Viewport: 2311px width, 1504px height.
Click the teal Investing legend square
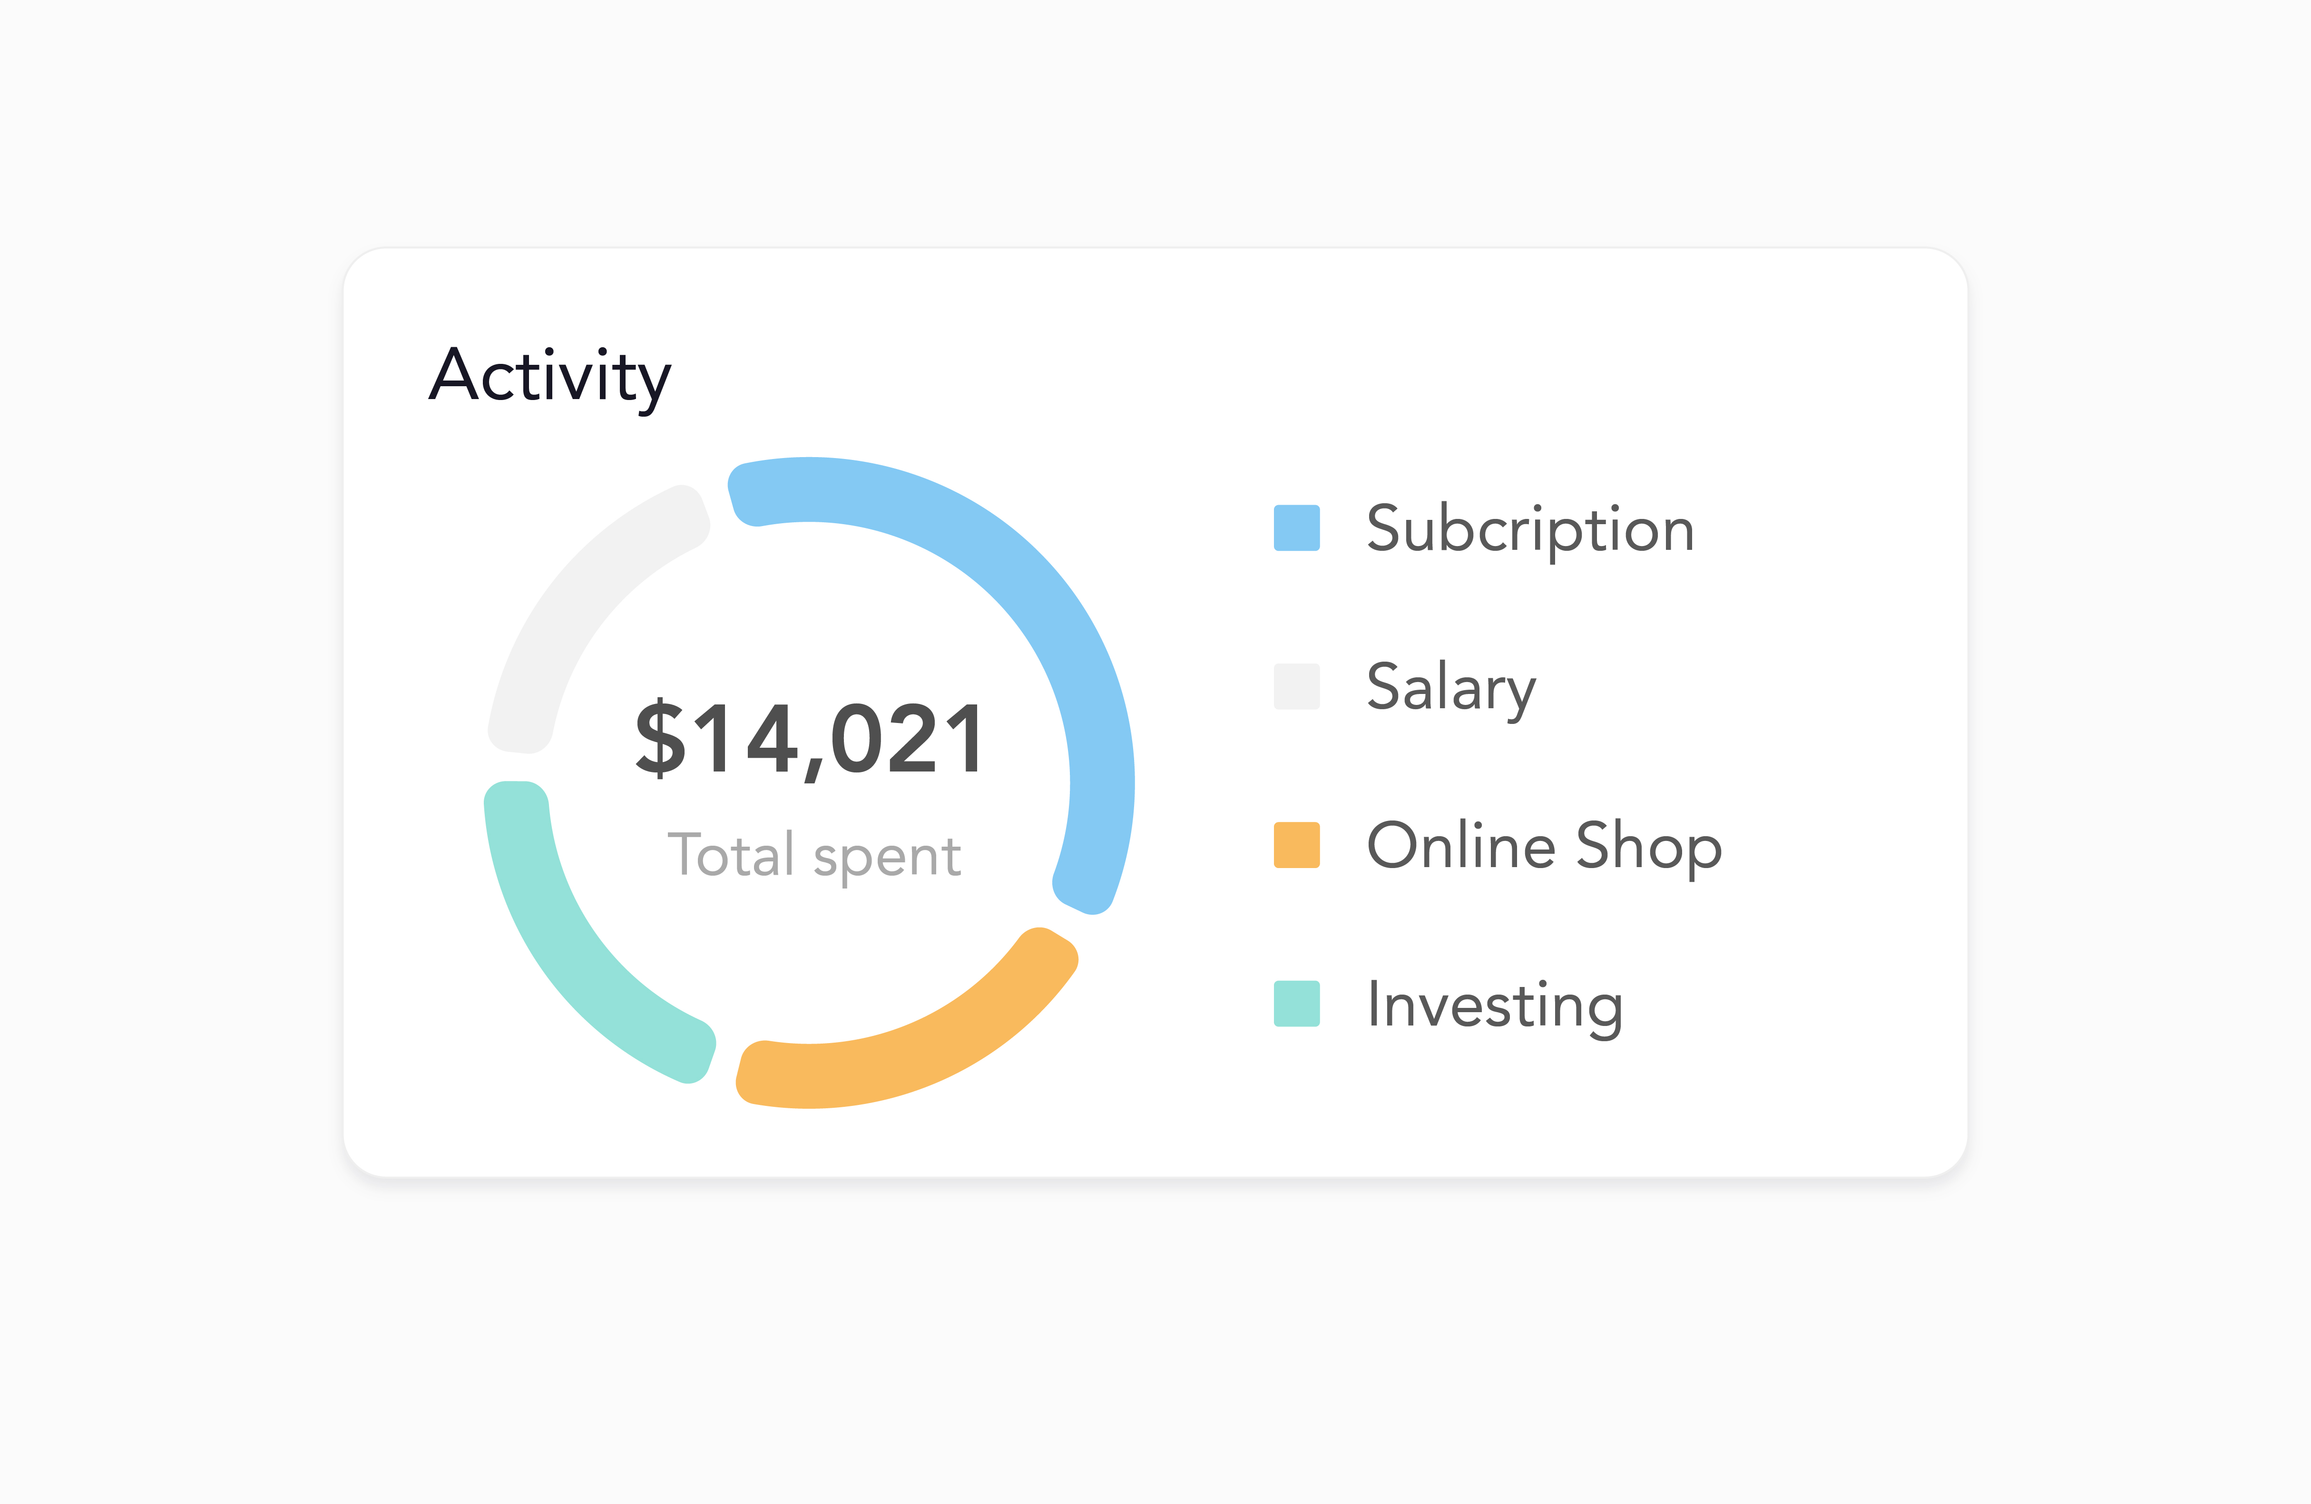tap(1296, 1003)
